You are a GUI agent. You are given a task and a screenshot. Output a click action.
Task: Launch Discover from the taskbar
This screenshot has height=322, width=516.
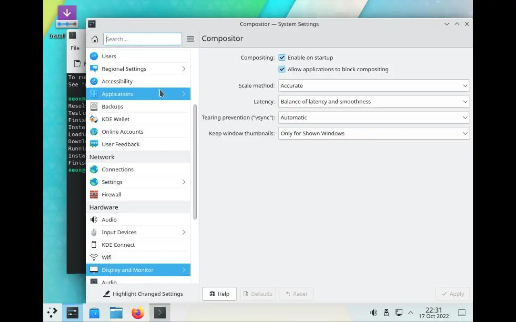coord(94,313)
